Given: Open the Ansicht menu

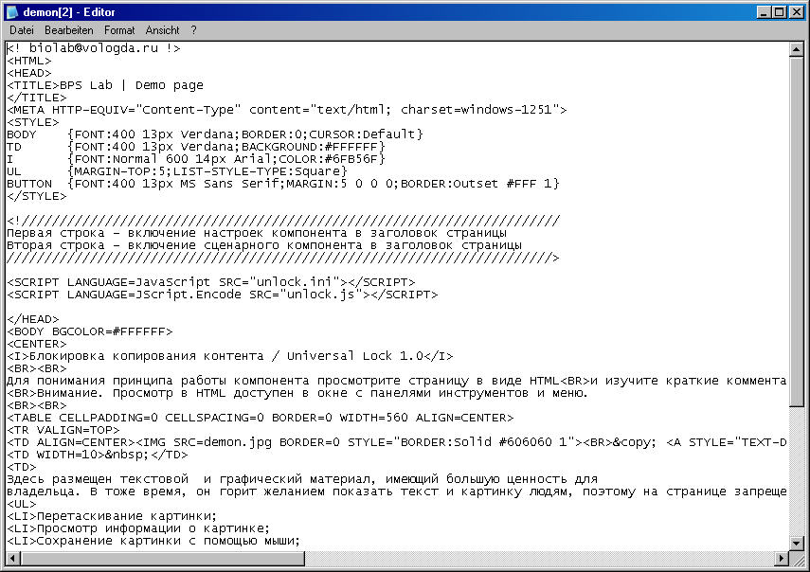Looking at the screenshot, I should click(162, 30).
